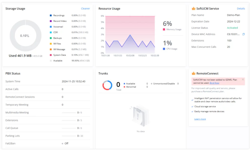This screenshot has height=151, width=251.
Task: Click the Bind Now link
Action: pos(214,83)
